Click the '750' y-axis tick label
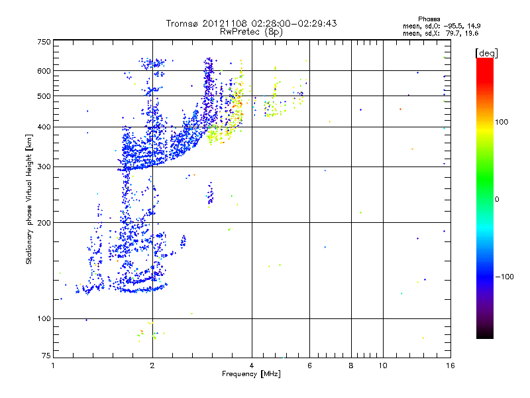Screen dimensions: 530x398 coord(44,42)
